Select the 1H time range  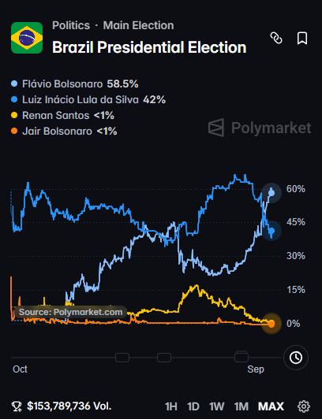[171, 406]
